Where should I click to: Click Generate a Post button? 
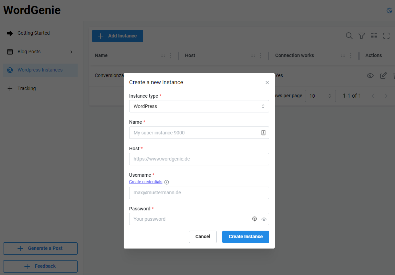point(40,249)
